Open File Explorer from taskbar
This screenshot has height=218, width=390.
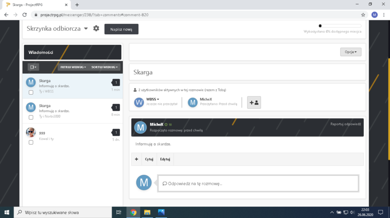pos(147,212)
